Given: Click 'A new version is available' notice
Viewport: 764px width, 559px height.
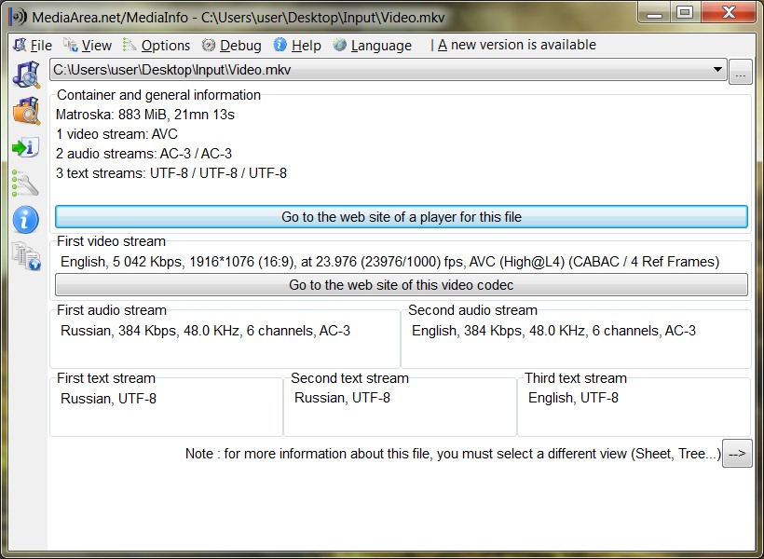Looking at the screenshot, I should (516, 45).
